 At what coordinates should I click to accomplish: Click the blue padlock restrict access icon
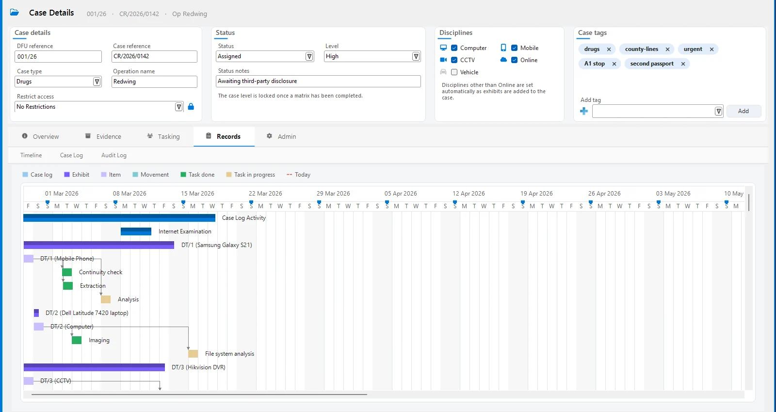point(191,107)
